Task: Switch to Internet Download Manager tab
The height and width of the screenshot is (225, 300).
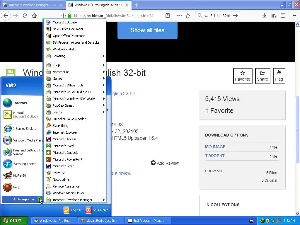Action: click(33, 5)
